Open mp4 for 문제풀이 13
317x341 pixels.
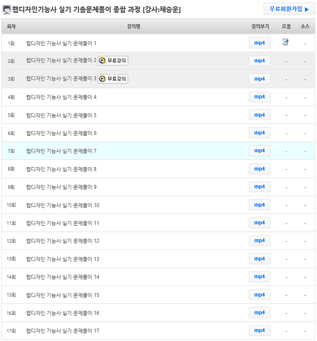[259, 259]
